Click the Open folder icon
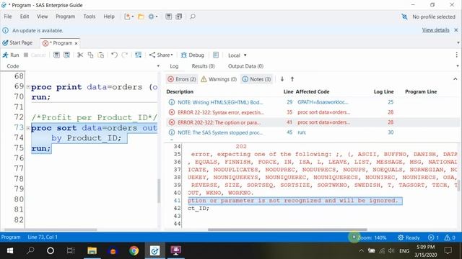Viewport: 462px width, 259px height. coord(141,17)
